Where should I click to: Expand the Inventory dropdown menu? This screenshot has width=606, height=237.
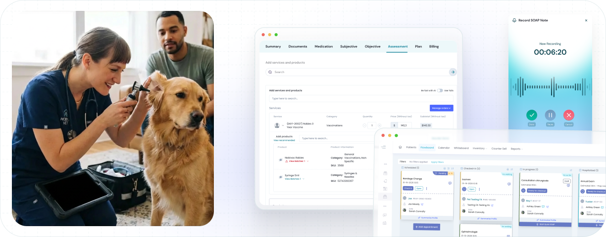[480, 148]
